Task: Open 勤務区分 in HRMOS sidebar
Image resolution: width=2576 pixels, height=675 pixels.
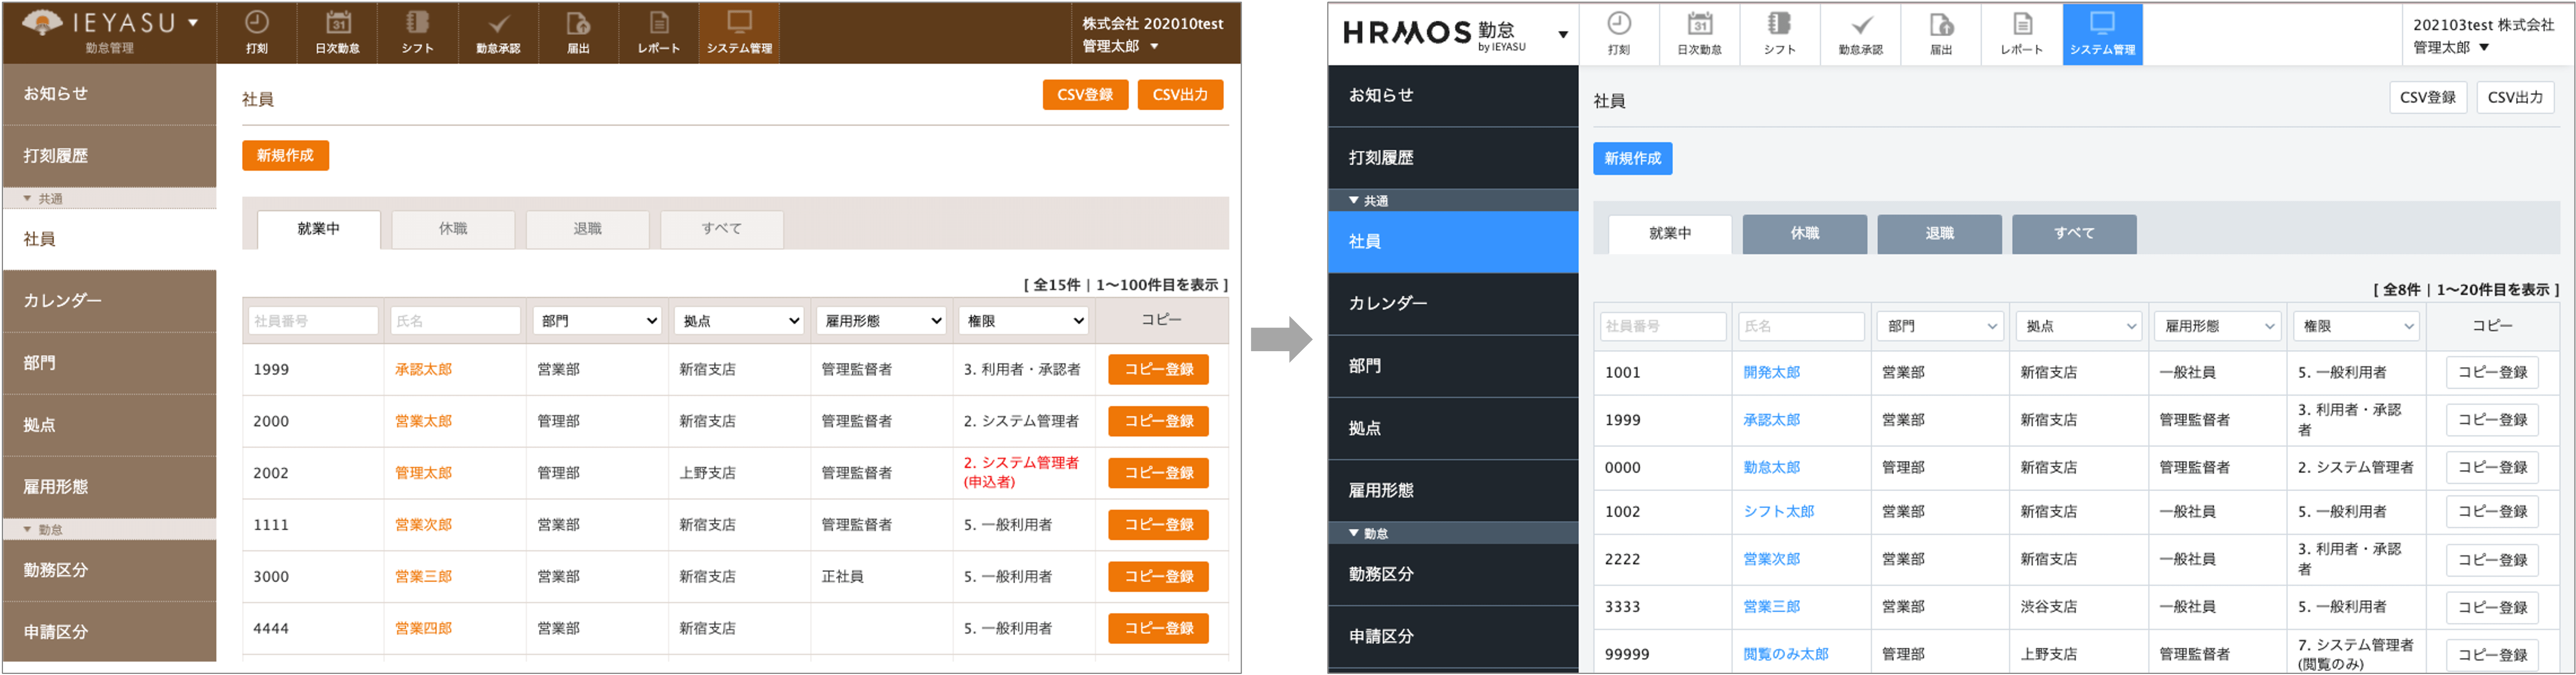Action: tap(1453, 574)
